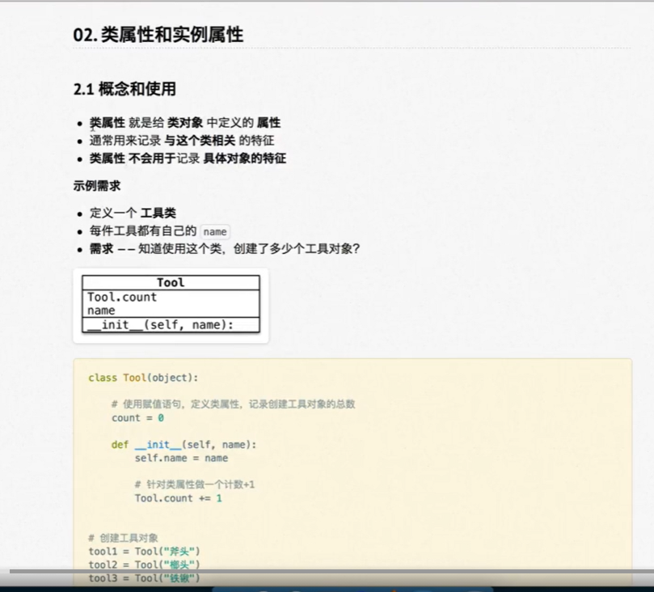Click the comment '# 针对类属性做一个计数+1'
Viewport: 654px width, 592px height.
click(195, 484)
